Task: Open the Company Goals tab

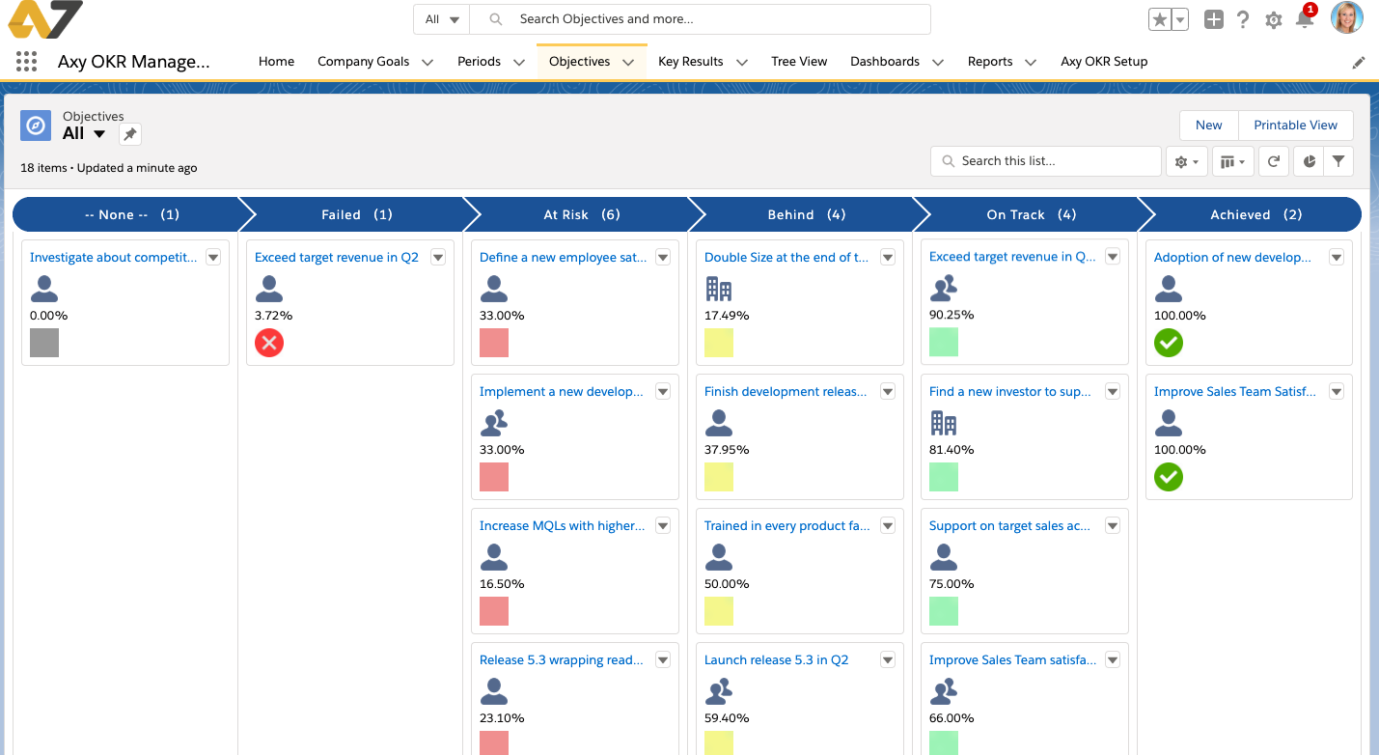Action: point(364,62)
